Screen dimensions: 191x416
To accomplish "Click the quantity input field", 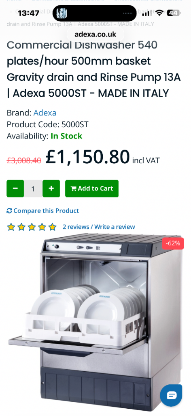I will (33, 188).
